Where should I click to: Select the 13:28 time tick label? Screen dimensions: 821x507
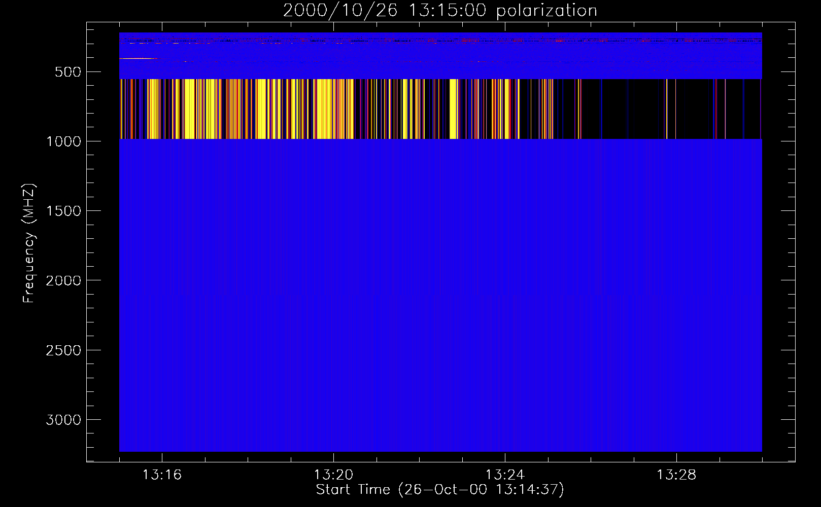(676, 475)
